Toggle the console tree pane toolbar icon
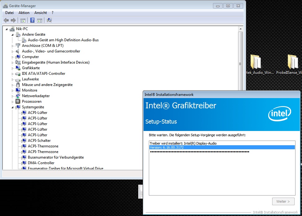Viewport: 302px width, 216px height. (23, 20)
